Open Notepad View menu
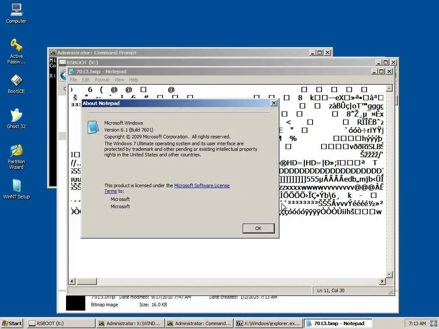439x329 pixels. (x=119, y=80)
